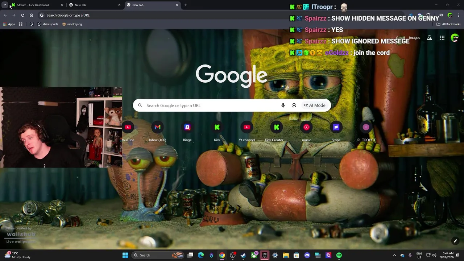Open volume control in system tray
The width and height of the screenshot is (464, 261).
(434, 255)
